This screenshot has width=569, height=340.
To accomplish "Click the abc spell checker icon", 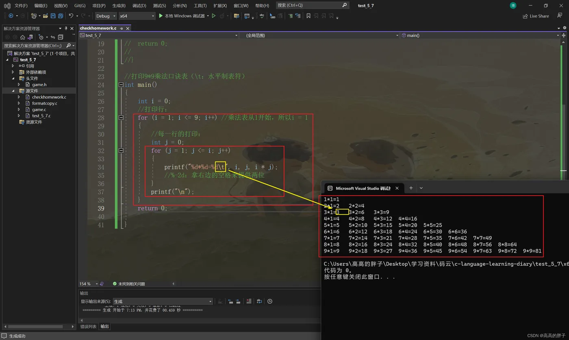I will (x=261, y=16).
